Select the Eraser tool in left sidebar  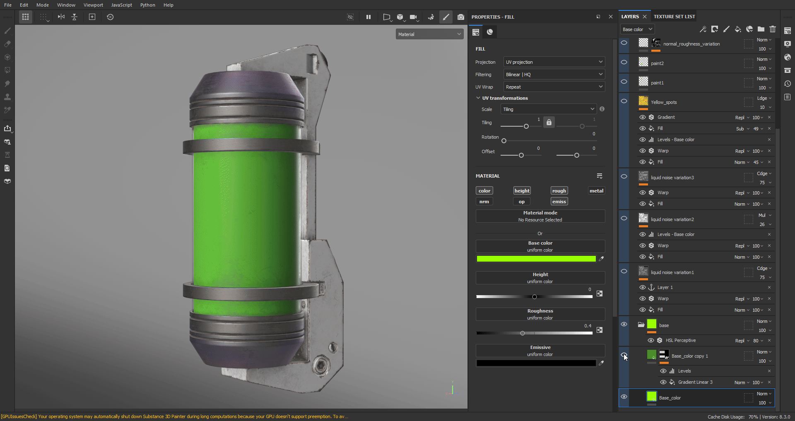click(x=7, y=44)
